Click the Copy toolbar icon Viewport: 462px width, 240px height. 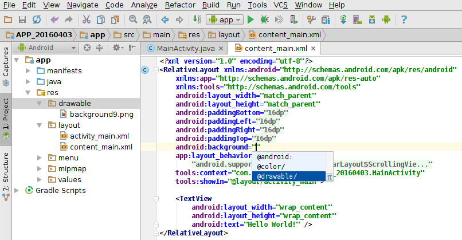[x=101, y=19]
